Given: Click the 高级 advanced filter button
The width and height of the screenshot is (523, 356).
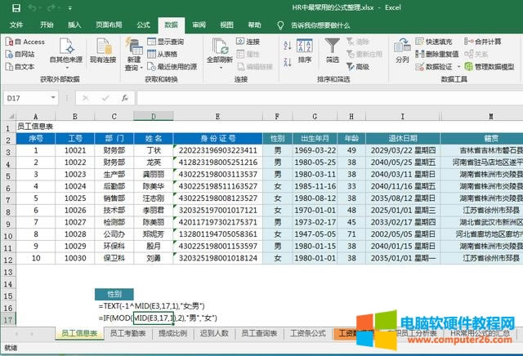Looking at the screenshot, I should coord(359,67).
